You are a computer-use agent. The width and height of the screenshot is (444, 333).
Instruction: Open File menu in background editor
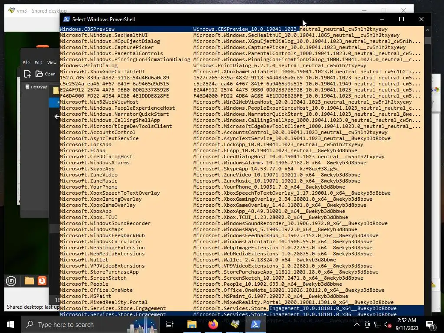point(26,62)
